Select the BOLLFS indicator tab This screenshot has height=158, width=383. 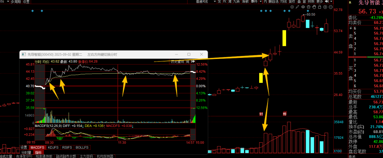point(81,147)
